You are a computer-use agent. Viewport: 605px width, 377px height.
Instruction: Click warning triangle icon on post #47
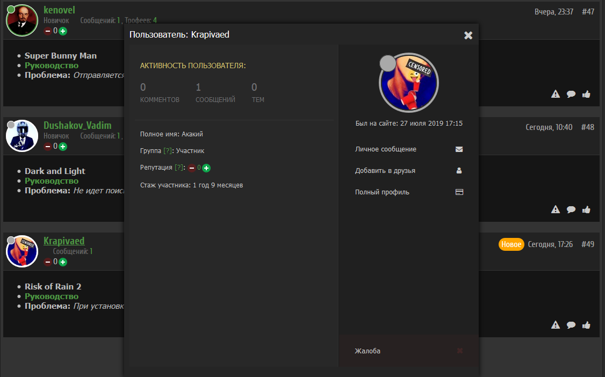tap(555, 94)
